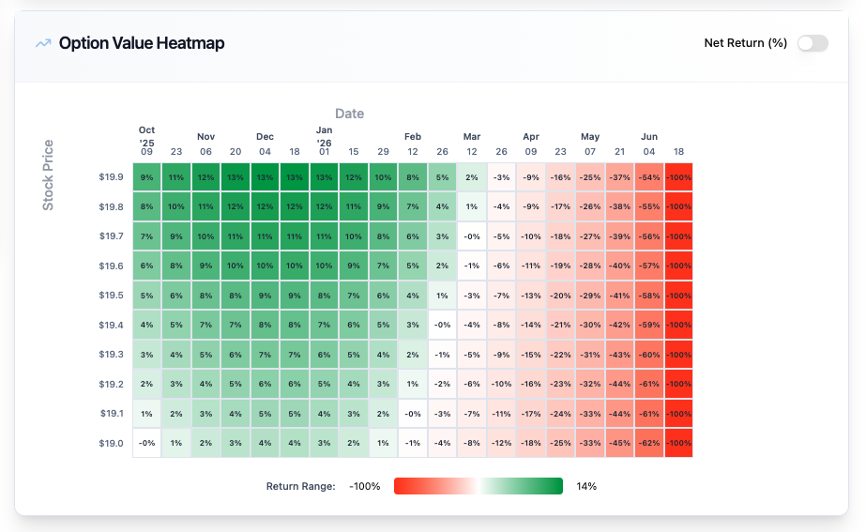Select the $19.9 stock price row label

tap(111, 176)
